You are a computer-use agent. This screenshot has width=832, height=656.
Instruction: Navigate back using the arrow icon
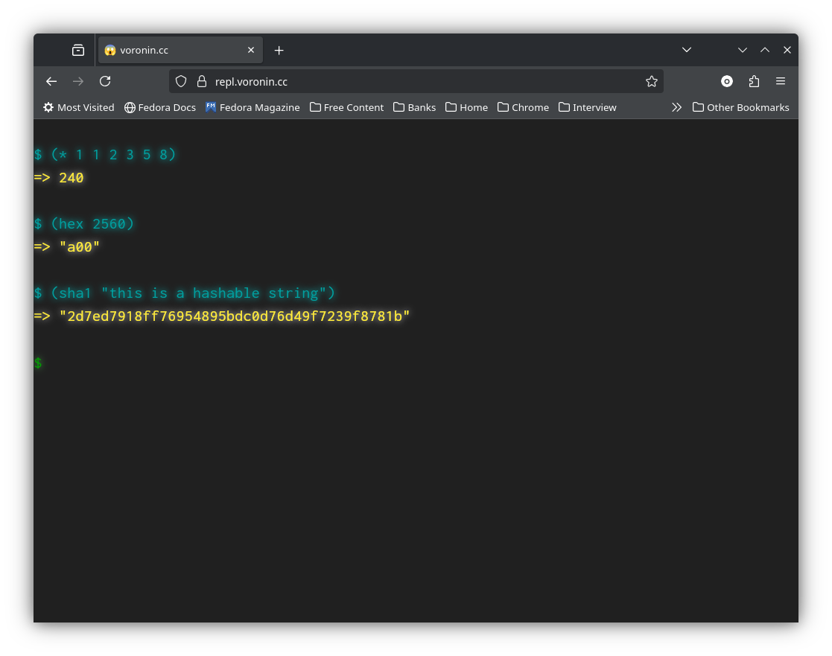pos(51,81)
